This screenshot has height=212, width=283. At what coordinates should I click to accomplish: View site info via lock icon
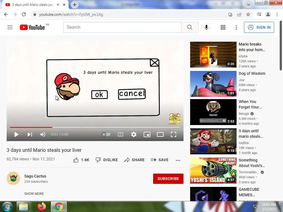[x=35, y=14]
